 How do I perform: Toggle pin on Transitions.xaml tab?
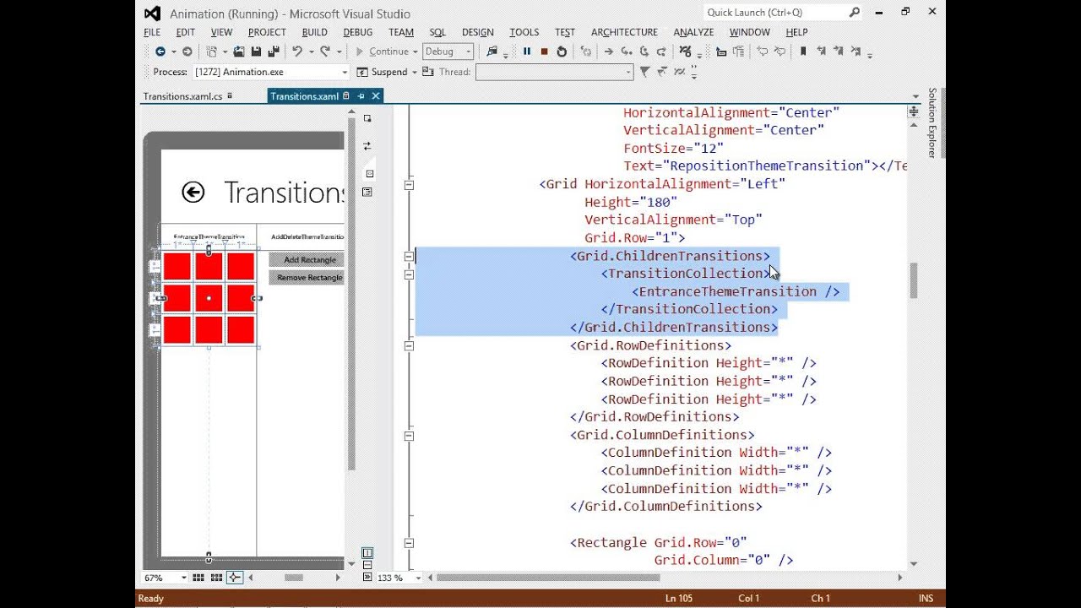[x=361, y=96]
